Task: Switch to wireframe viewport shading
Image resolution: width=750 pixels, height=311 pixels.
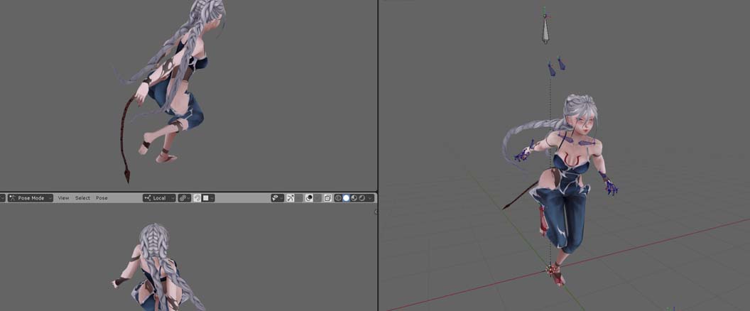Action: click(338, 198)
